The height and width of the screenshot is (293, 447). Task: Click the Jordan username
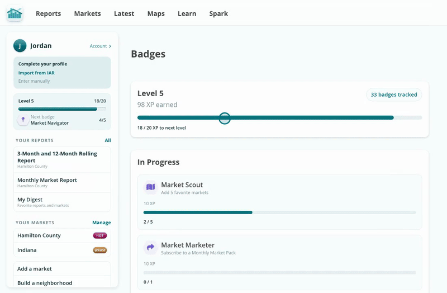click(x=41, y=46)
